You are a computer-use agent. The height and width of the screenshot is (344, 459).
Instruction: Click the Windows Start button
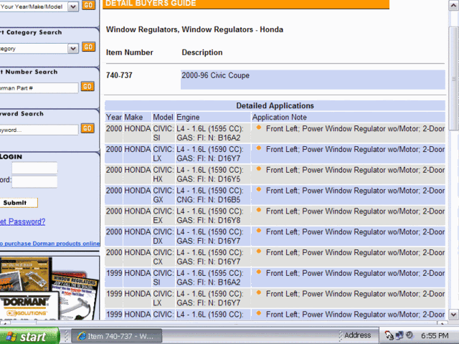[x=29, y=336]
